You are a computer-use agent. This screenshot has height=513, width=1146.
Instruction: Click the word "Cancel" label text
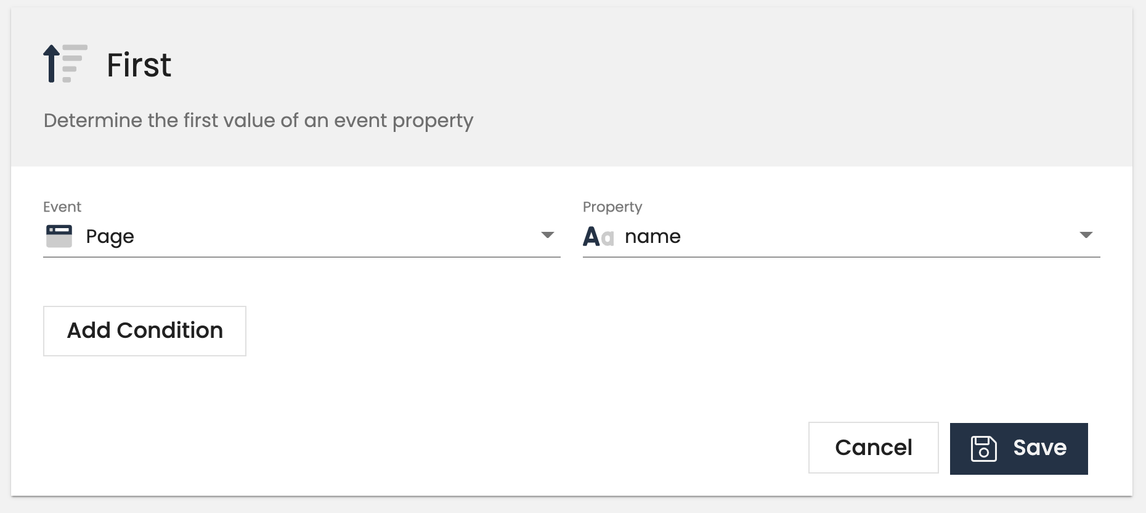pos(873,448)
